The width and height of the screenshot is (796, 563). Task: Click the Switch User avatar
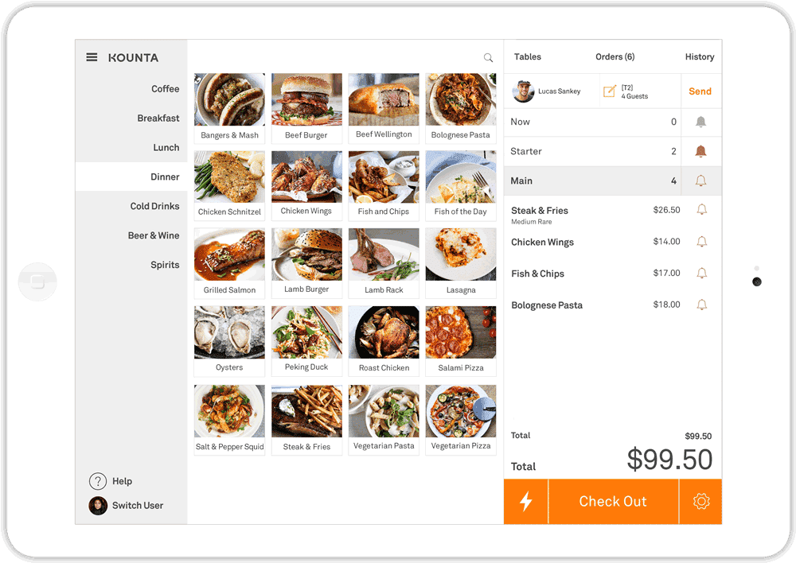pos(98,506)
